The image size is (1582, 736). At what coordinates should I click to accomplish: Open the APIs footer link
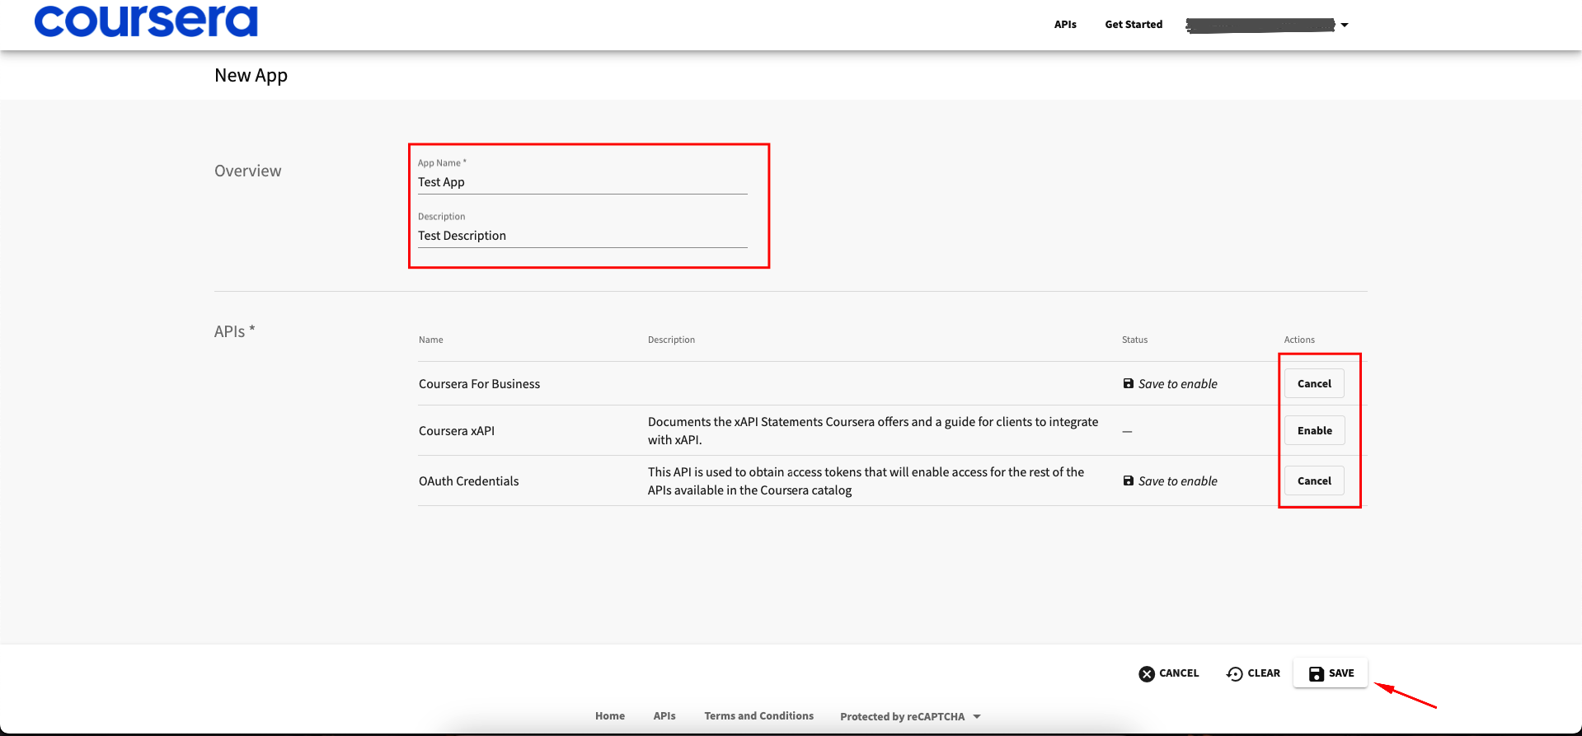664,716
